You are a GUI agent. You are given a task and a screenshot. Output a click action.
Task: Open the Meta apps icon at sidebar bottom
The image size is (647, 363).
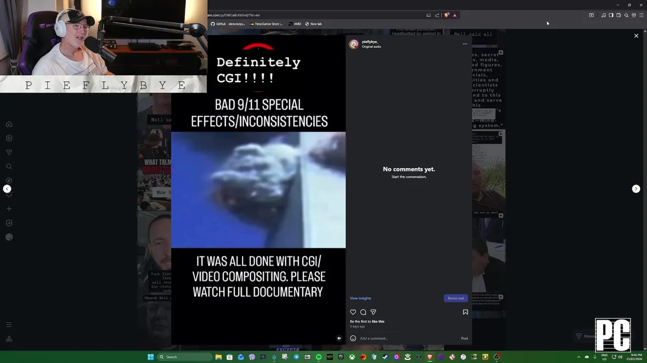pyautogui.click(x=9, y=339)
